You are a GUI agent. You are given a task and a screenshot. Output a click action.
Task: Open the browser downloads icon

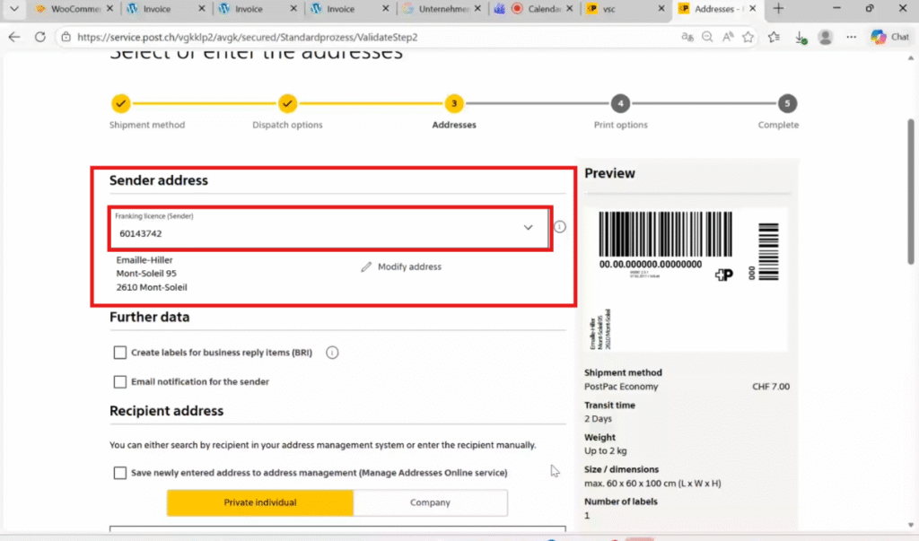801,38
